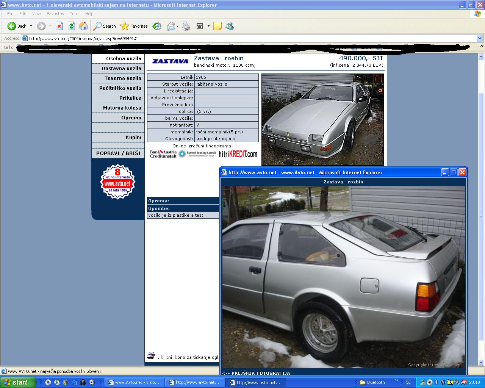Expand the Forward button history dropdown arrow
This screenshot has width=485, height=388.
pos(50,26)
